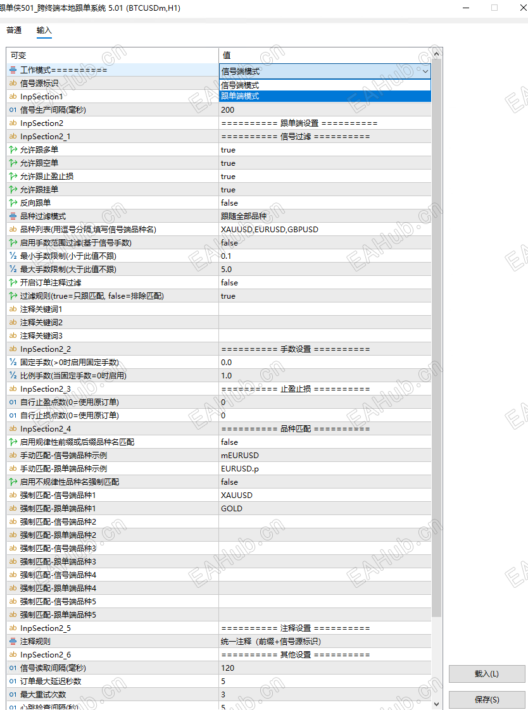Select the 注释关键词1 empty value cell
This screenshot has height=710, width=528.
point(325,309)
